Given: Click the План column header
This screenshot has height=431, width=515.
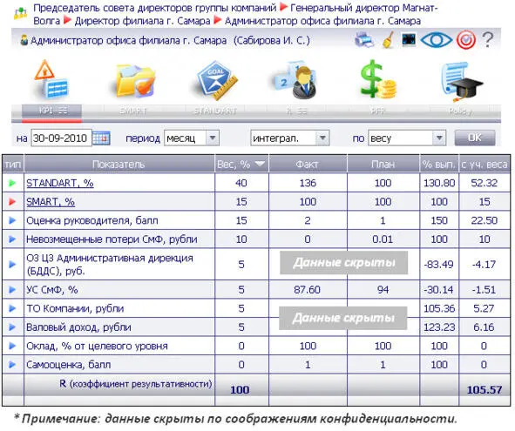Looking at the screenshot, I should click(x=383, y=164).
